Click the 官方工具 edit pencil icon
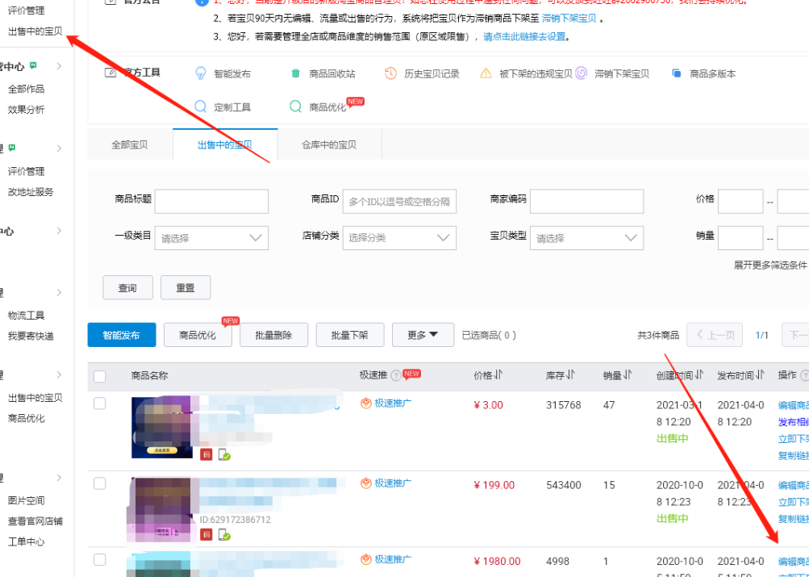Image resolution: width=809 pixels, height=577 pixels. 110,73
